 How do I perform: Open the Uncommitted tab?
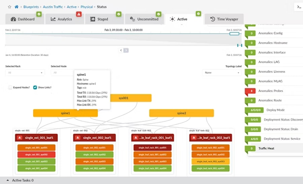[x=144, y=19]
